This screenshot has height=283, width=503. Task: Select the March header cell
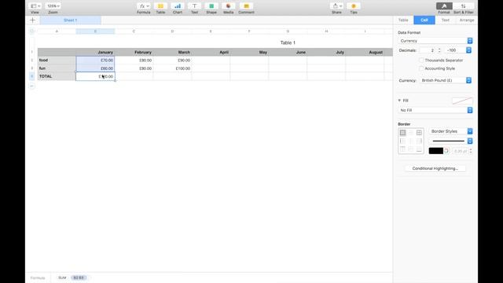(172, 53)
